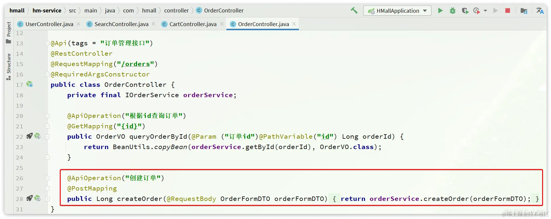
Task: Run with coverage shield icon
Action: tap(465, 11)
